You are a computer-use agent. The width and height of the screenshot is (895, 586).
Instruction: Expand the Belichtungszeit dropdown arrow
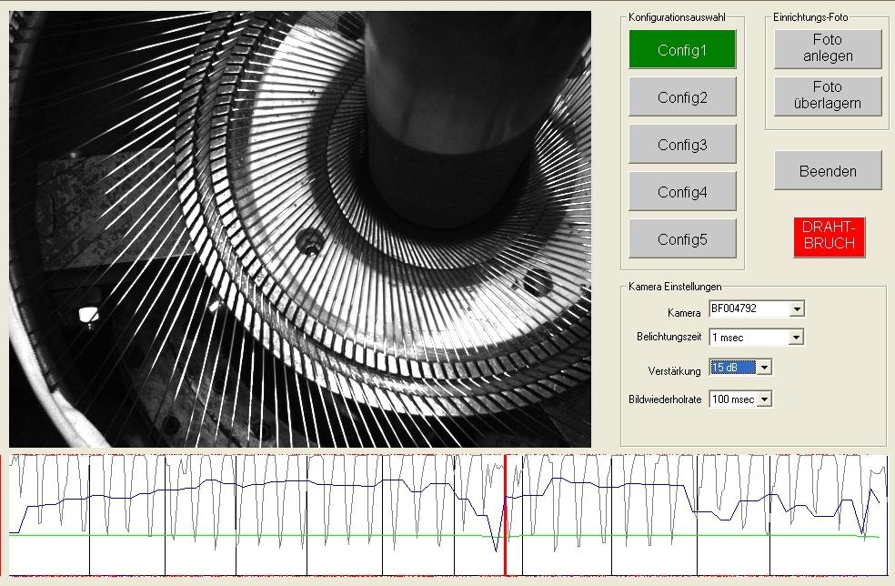797,338
